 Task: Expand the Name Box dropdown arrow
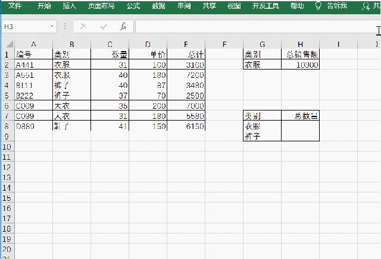[x=52, y=26]
